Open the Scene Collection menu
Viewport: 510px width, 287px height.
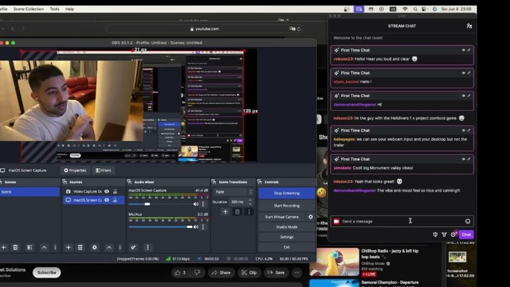(x=29, y=9)
